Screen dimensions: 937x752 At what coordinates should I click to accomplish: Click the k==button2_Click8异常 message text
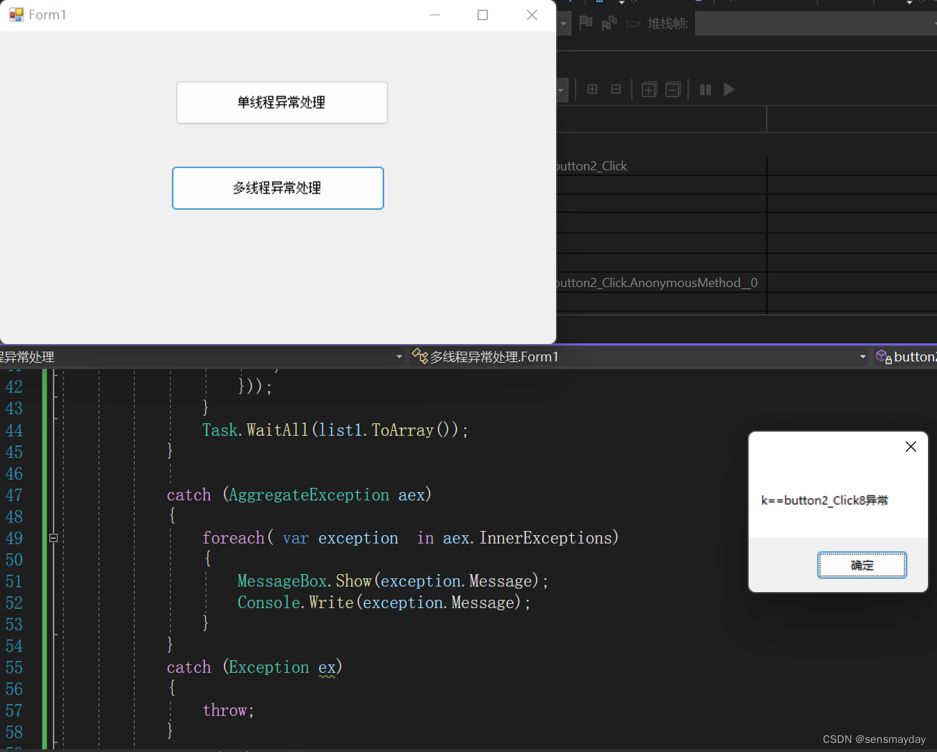(824, 500)
